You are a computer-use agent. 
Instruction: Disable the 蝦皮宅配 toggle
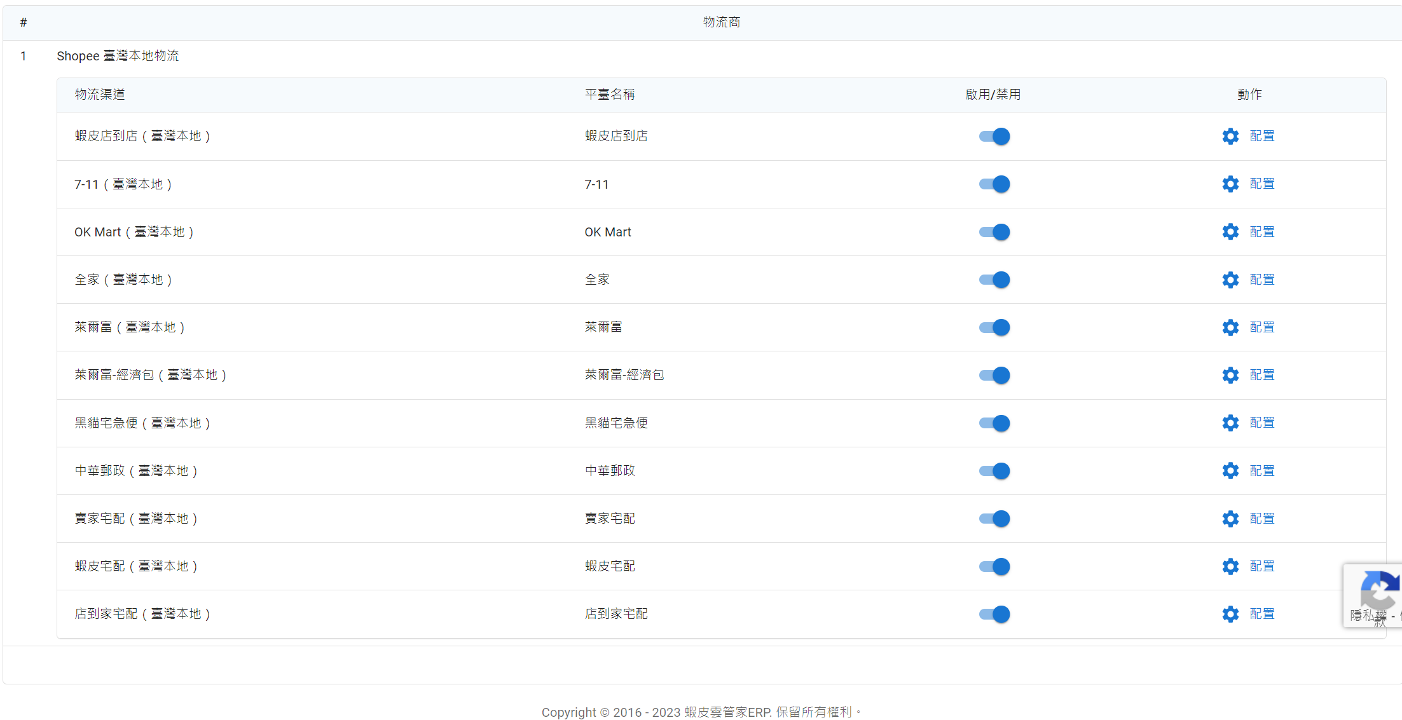994,566
